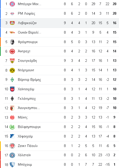
Task: Open the Μπάγερν Μον... team link
Action: pyautogui.click(x=29, y=4)
